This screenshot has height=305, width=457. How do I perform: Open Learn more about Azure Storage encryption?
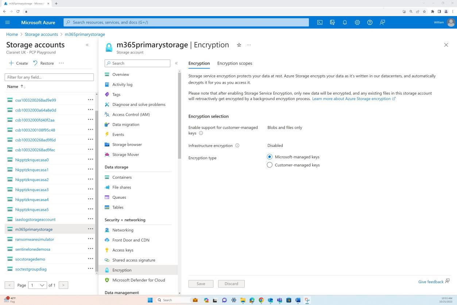[x=351, y=98]
